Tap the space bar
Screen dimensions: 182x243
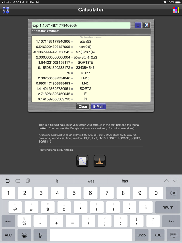click(x=91, y=235)
